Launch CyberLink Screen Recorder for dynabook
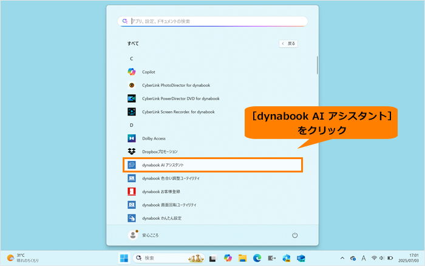Viewport: 425px width, 266px height. (212, 112)
